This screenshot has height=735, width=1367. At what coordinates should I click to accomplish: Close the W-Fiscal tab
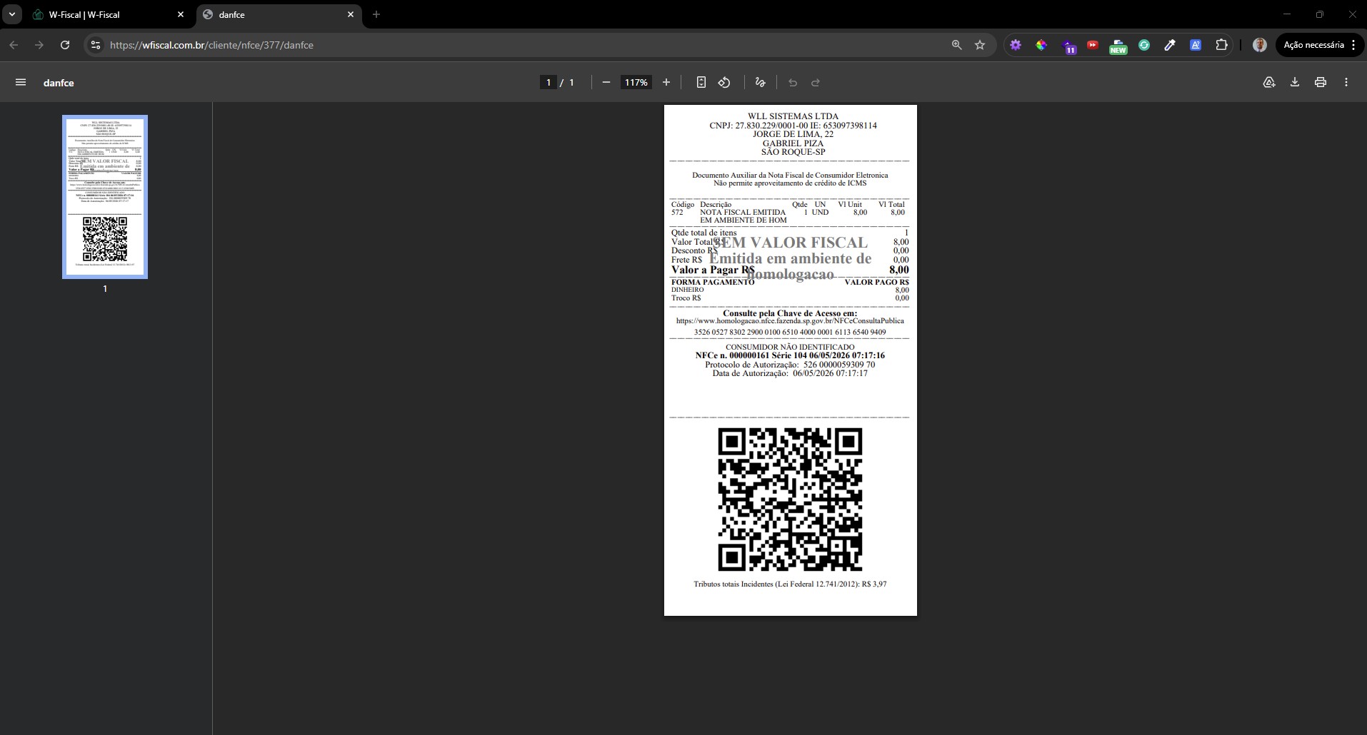click(x=181, y=14)
